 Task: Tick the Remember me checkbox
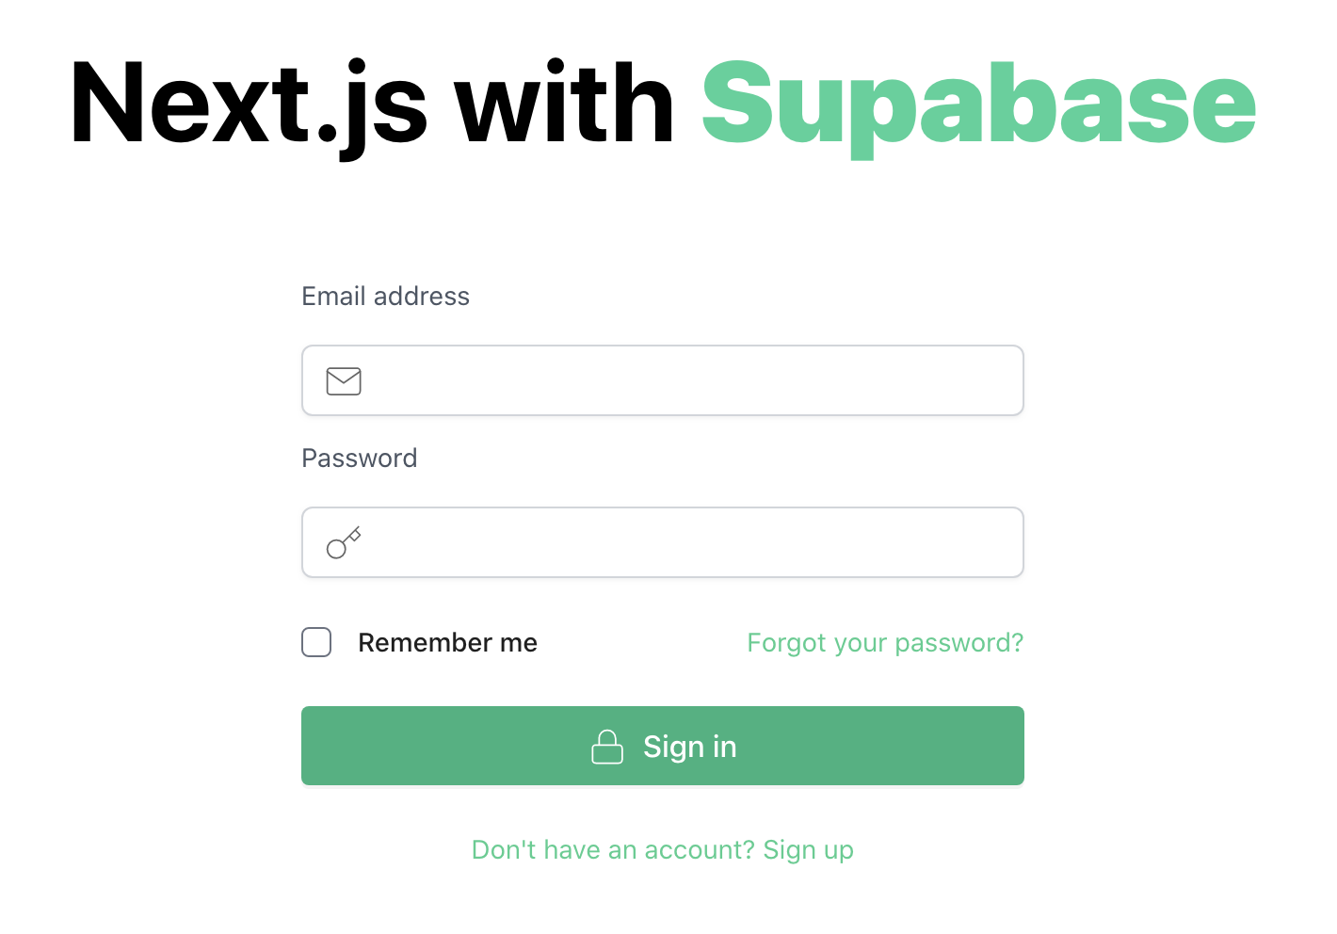[316, 642]
